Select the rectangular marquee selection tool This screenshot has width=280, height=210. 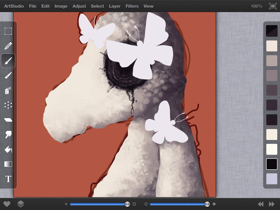(8, 31)
